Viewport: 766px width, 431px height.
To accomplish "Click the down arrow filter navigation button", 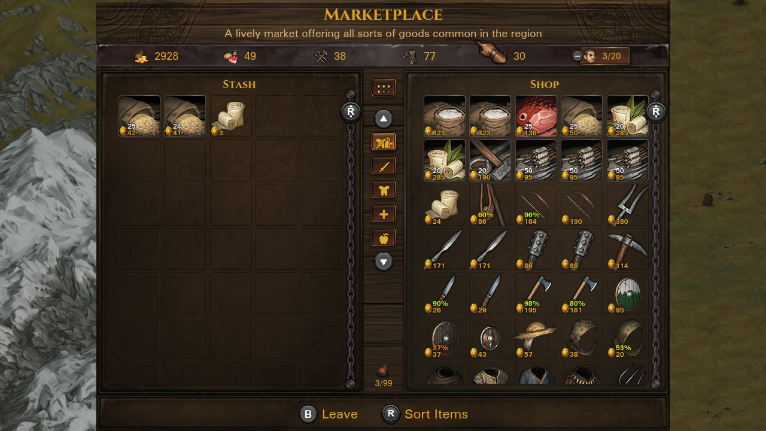I will pos(384,261).
